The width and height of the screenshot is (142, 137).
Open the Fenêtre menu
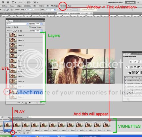click(x=63, y=6)
